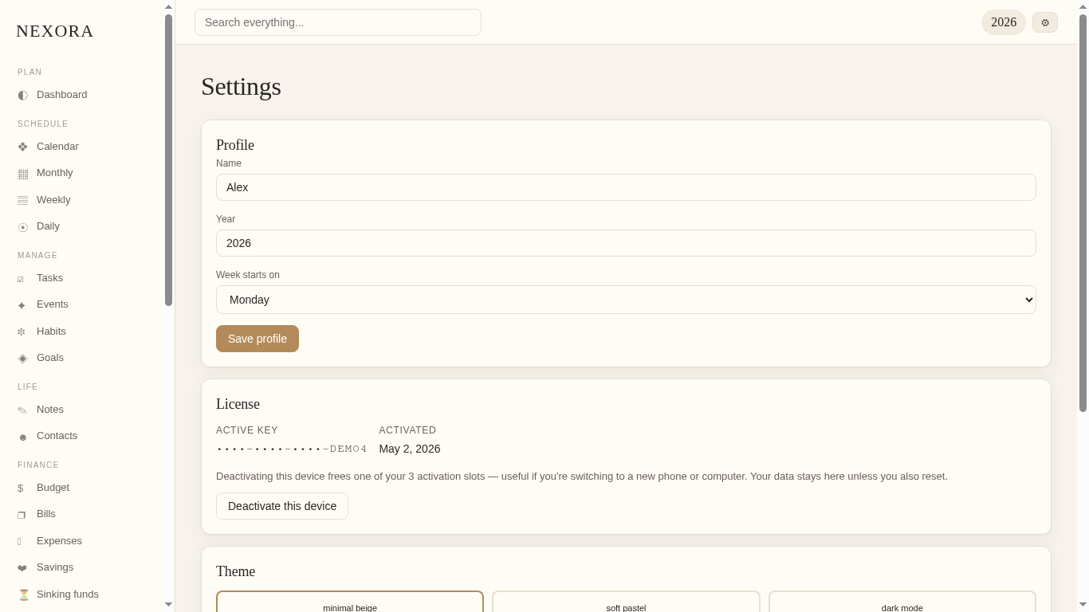Go to Calendar in the sidebar
Viewport: 1089px width, 612px height.
click(x=81, y=147)
